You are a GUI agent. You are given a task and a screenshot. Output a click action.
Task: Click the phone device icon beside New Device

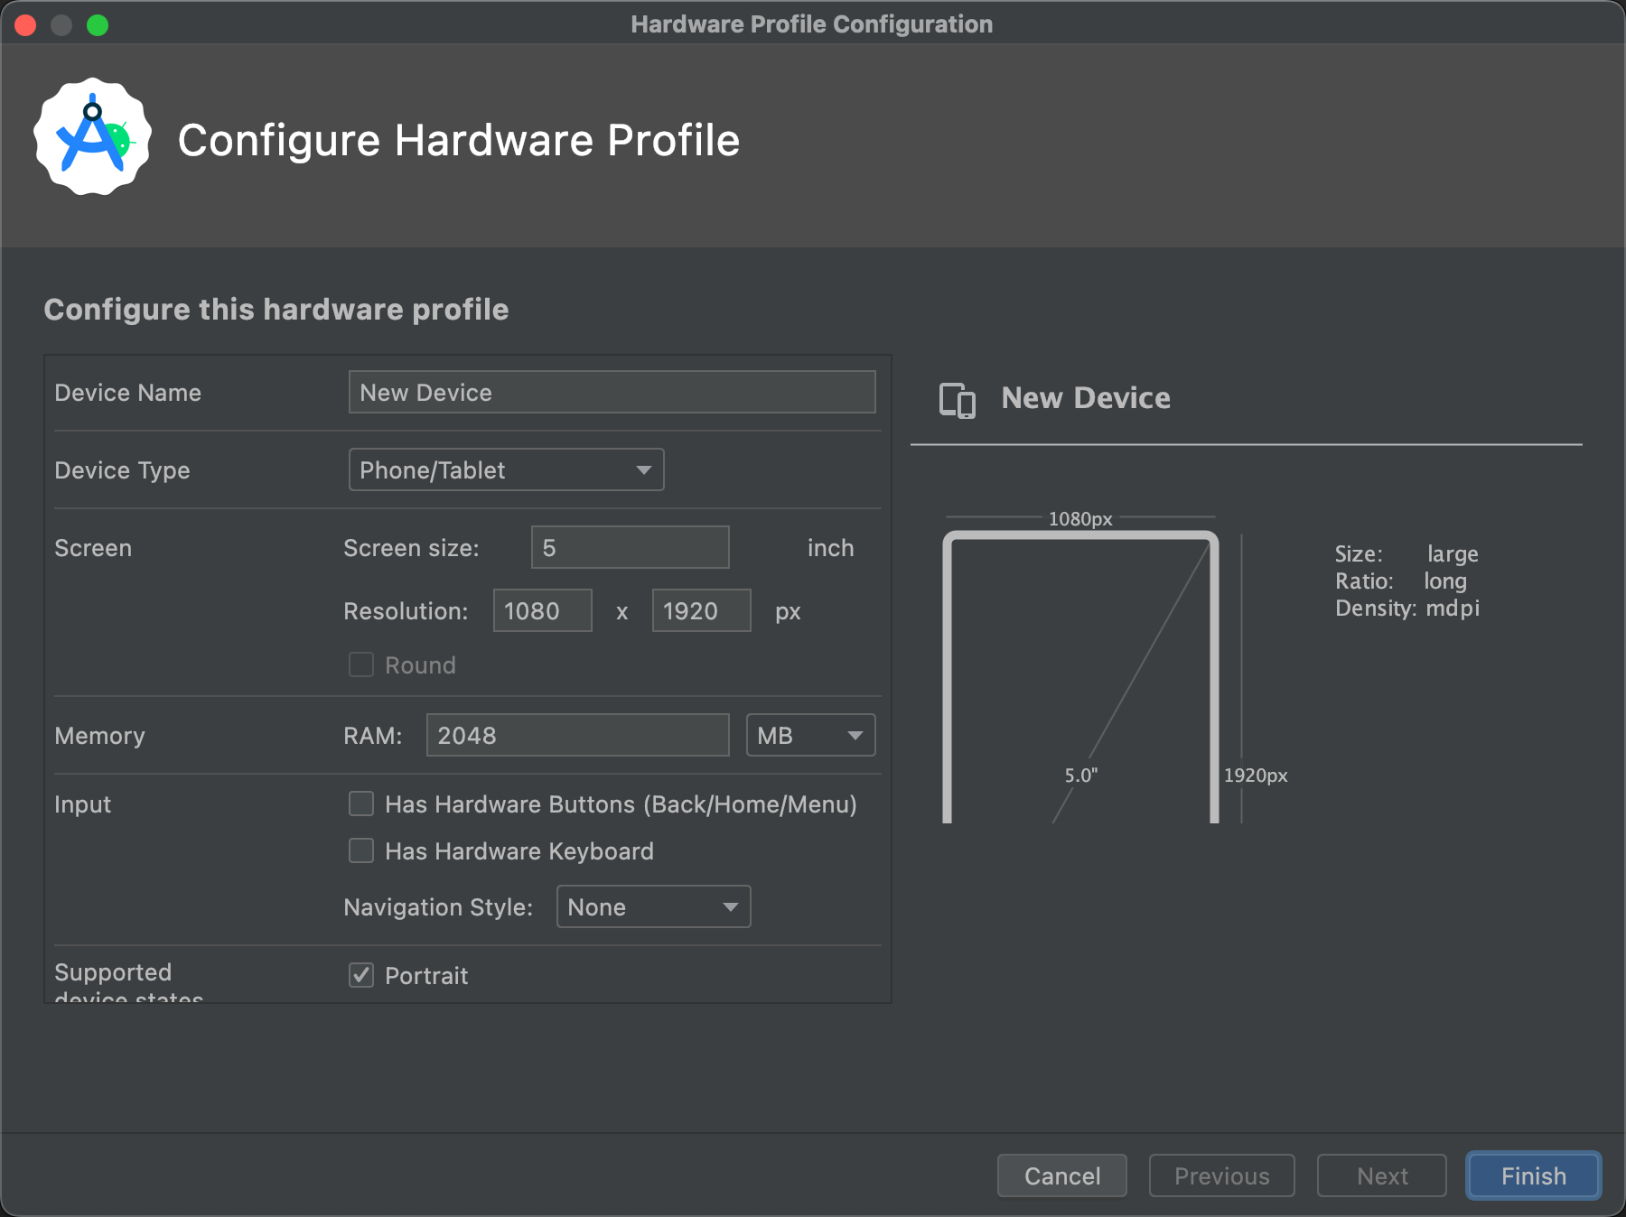[958, 400]
